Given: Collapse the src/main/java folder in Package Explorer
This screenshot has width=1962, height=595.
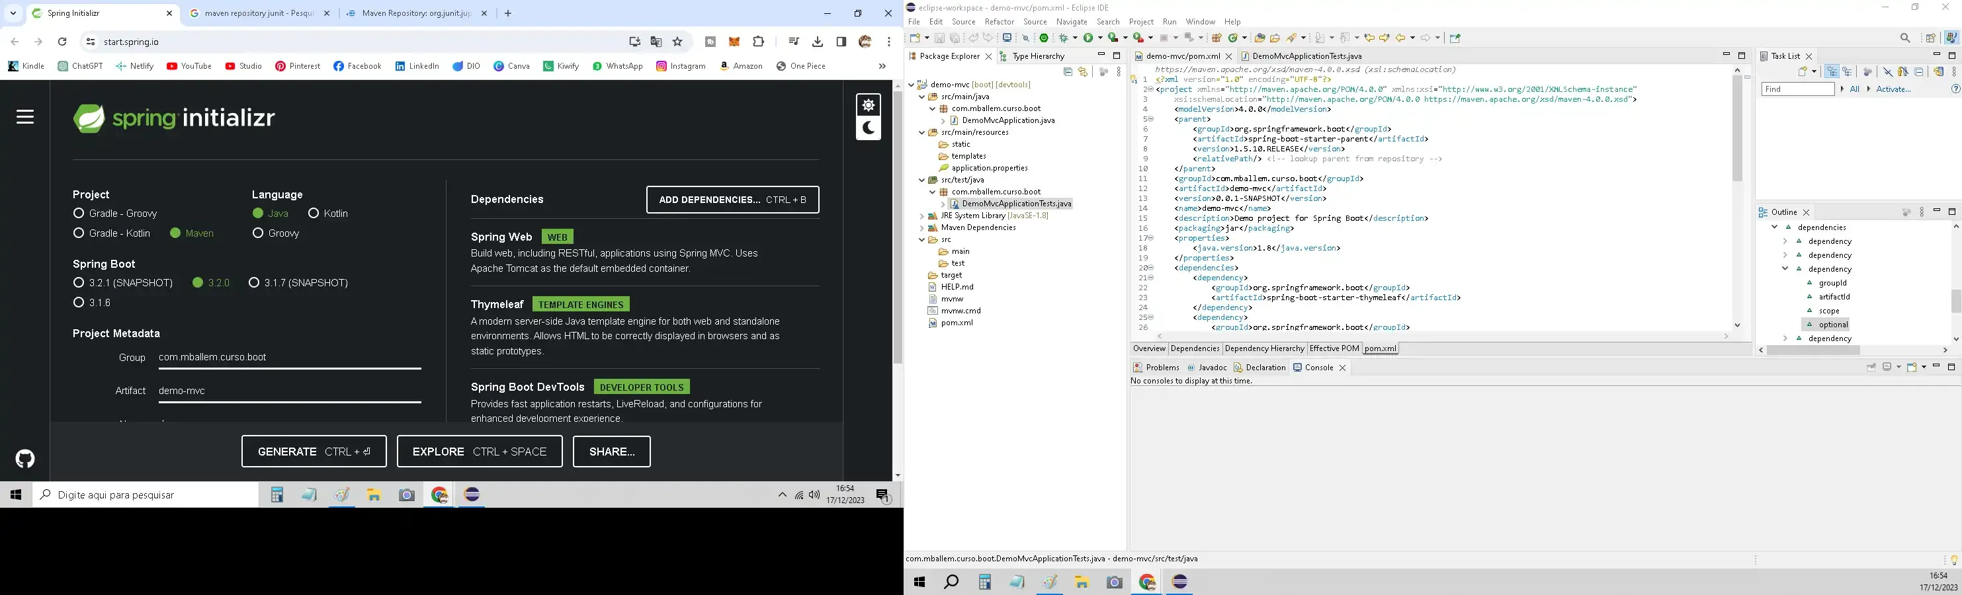Looking at the screenshot, I should (921, 97).
